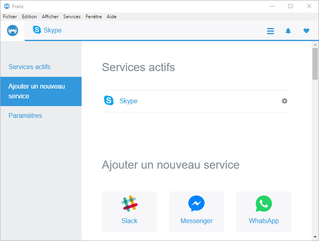Viewport: 319px width, 241px height.
Task: Open the Services menu
Action: point(72,17)
